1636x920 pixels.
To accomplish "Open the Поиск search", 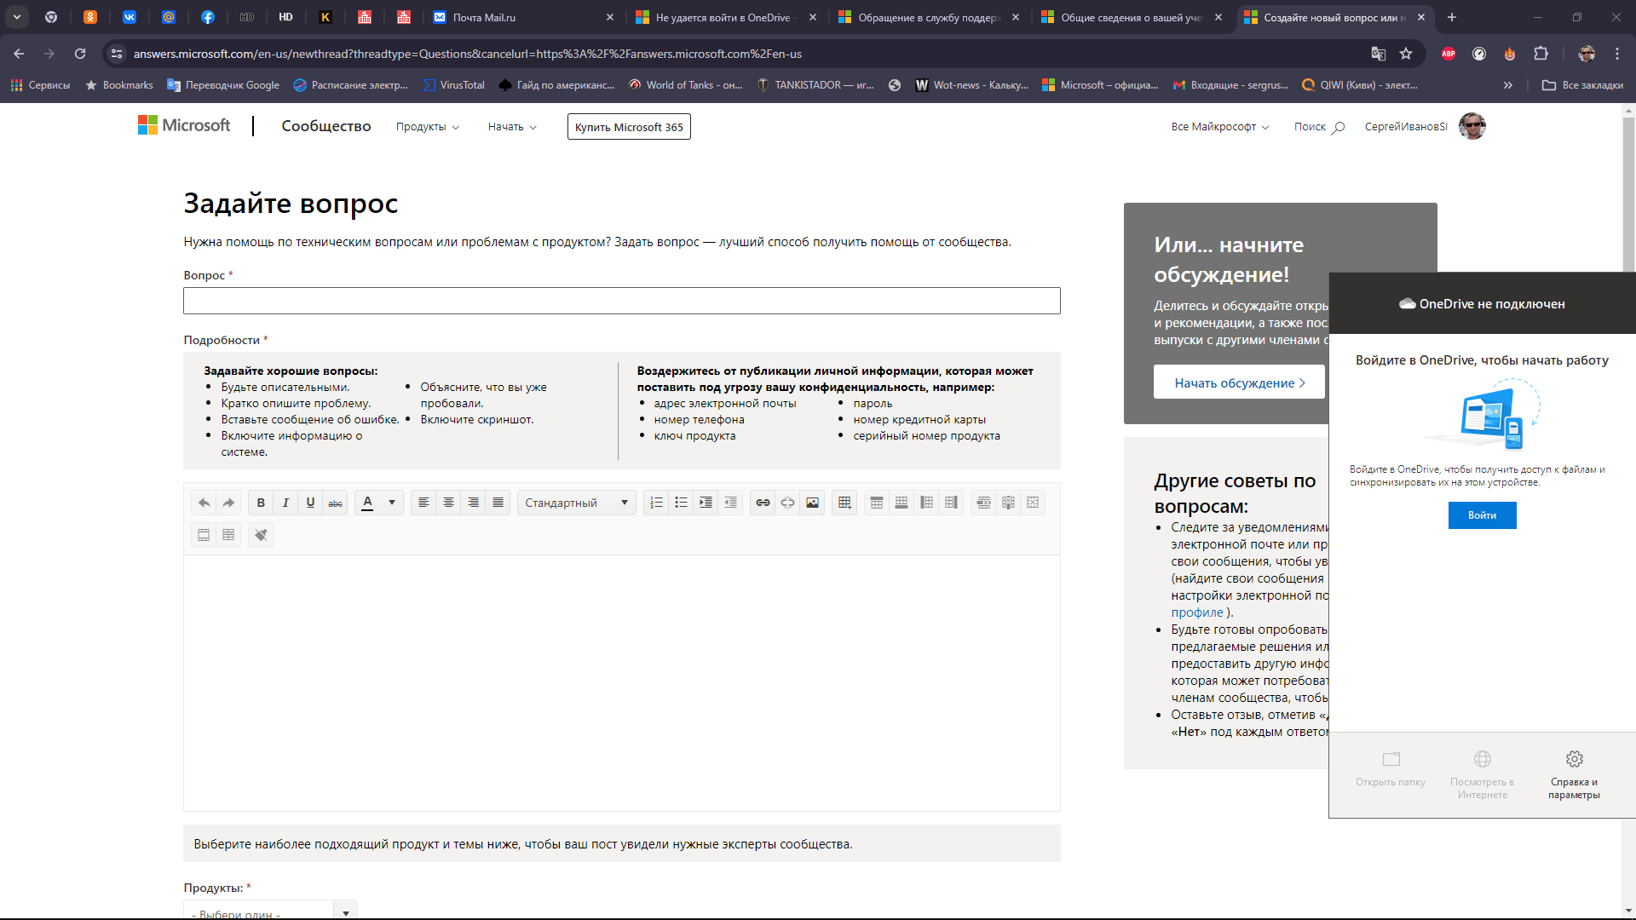I will click(x=1319, y=127).
